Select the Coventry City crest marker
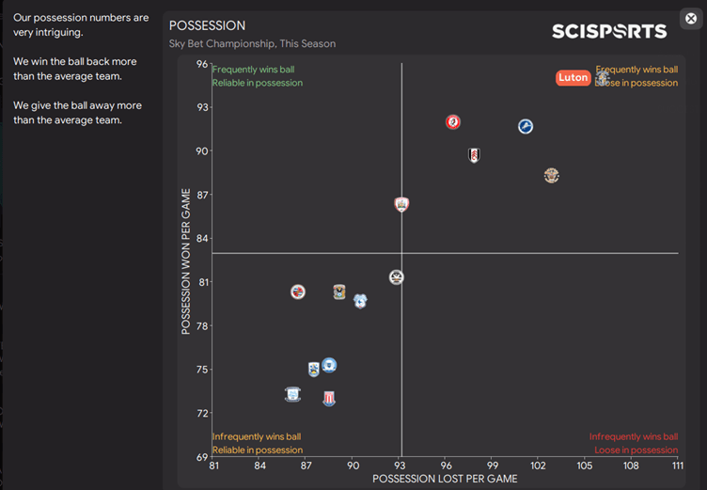This screenshot has width=707, height=490. pyautogui.click(x=339, y=292)
